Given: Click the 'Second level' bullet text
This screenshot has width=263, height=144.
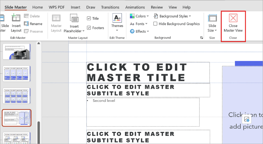Looking at the screenshot, I should click(x=104, y=100).
